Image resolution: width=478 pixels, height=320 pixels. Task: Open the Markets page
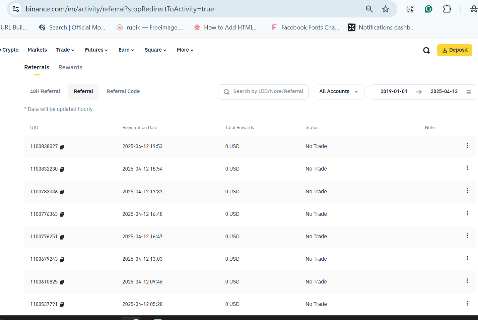(37, 50)
